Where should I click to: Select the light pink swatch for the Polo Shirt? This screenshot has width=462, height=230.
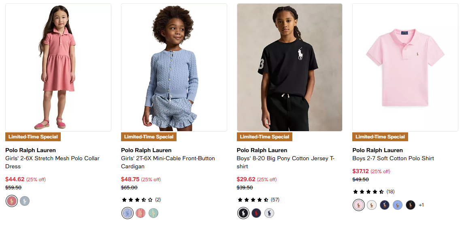tap(359, 205)
